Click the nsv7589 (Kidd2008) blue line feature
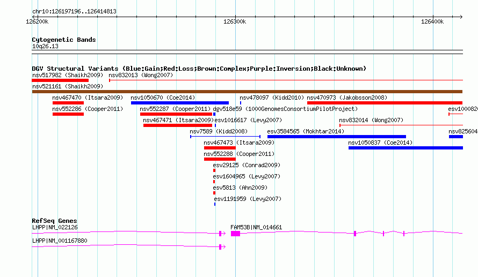Viewport: 478px width, 277px height. click(225, 137)
